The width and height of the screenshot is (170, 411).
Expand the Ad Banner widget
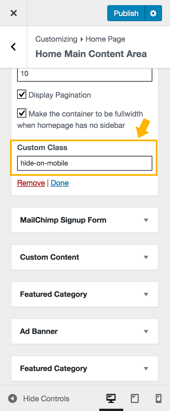point(84,331)
